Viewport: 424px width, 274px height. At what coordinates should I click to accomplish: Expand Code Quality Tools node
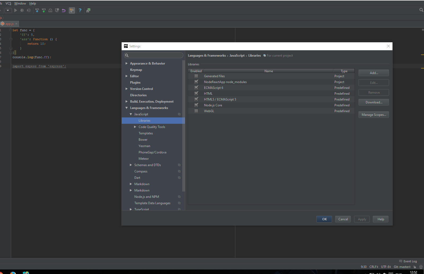135,127
